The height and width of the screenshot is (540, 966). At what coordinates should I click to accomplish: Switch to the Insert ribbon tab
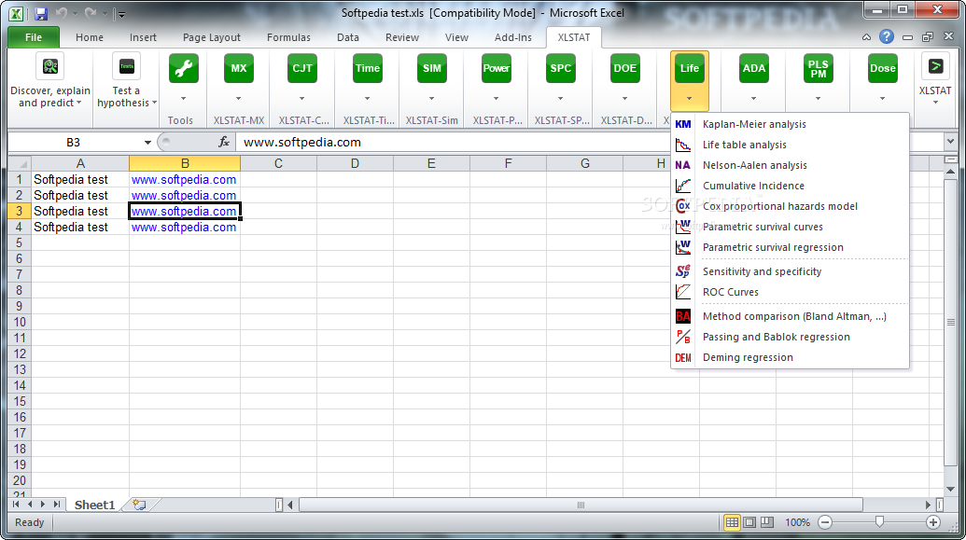[x=143, y=37]
